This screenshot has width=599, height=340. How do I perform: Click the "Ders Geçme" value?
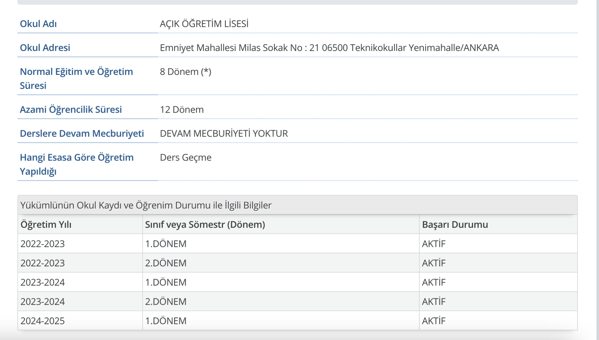point(185,157)
